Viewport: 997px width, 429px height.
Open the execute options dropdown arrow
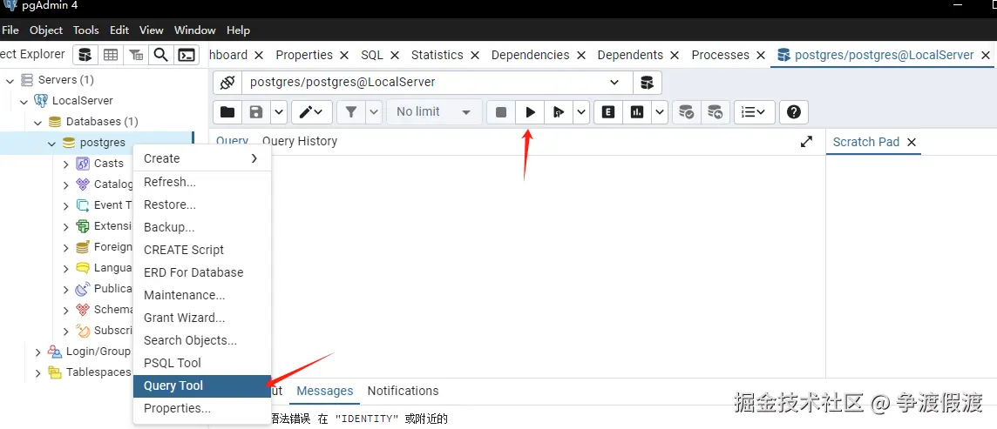pos(581,112)
